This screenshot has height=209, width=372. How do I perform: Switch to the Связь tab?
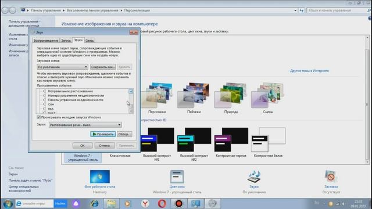pyautogui.click(x=90, y=41)
